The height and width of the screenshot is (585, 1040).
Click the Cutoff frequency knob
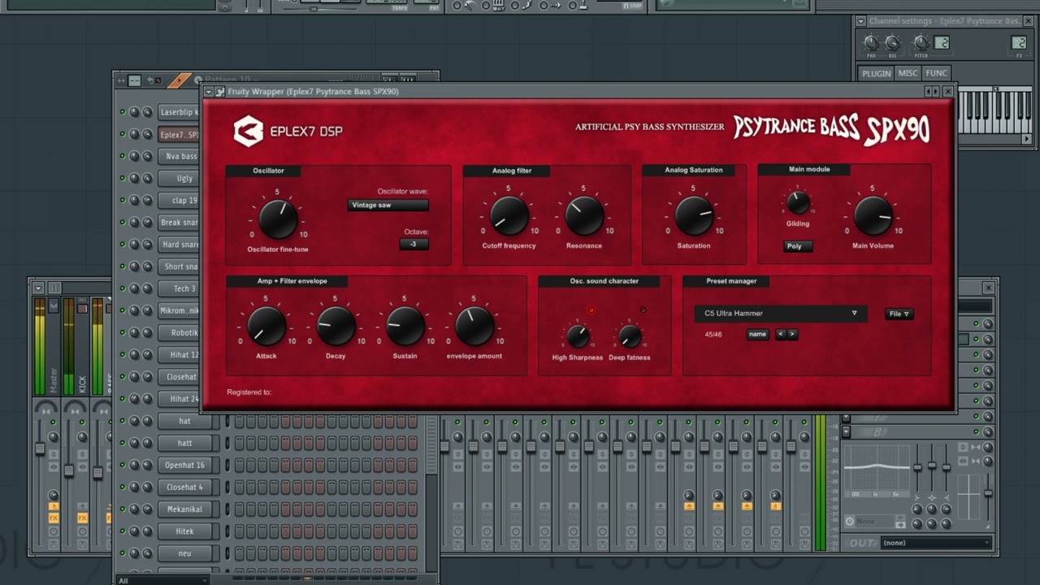point(509,216)
